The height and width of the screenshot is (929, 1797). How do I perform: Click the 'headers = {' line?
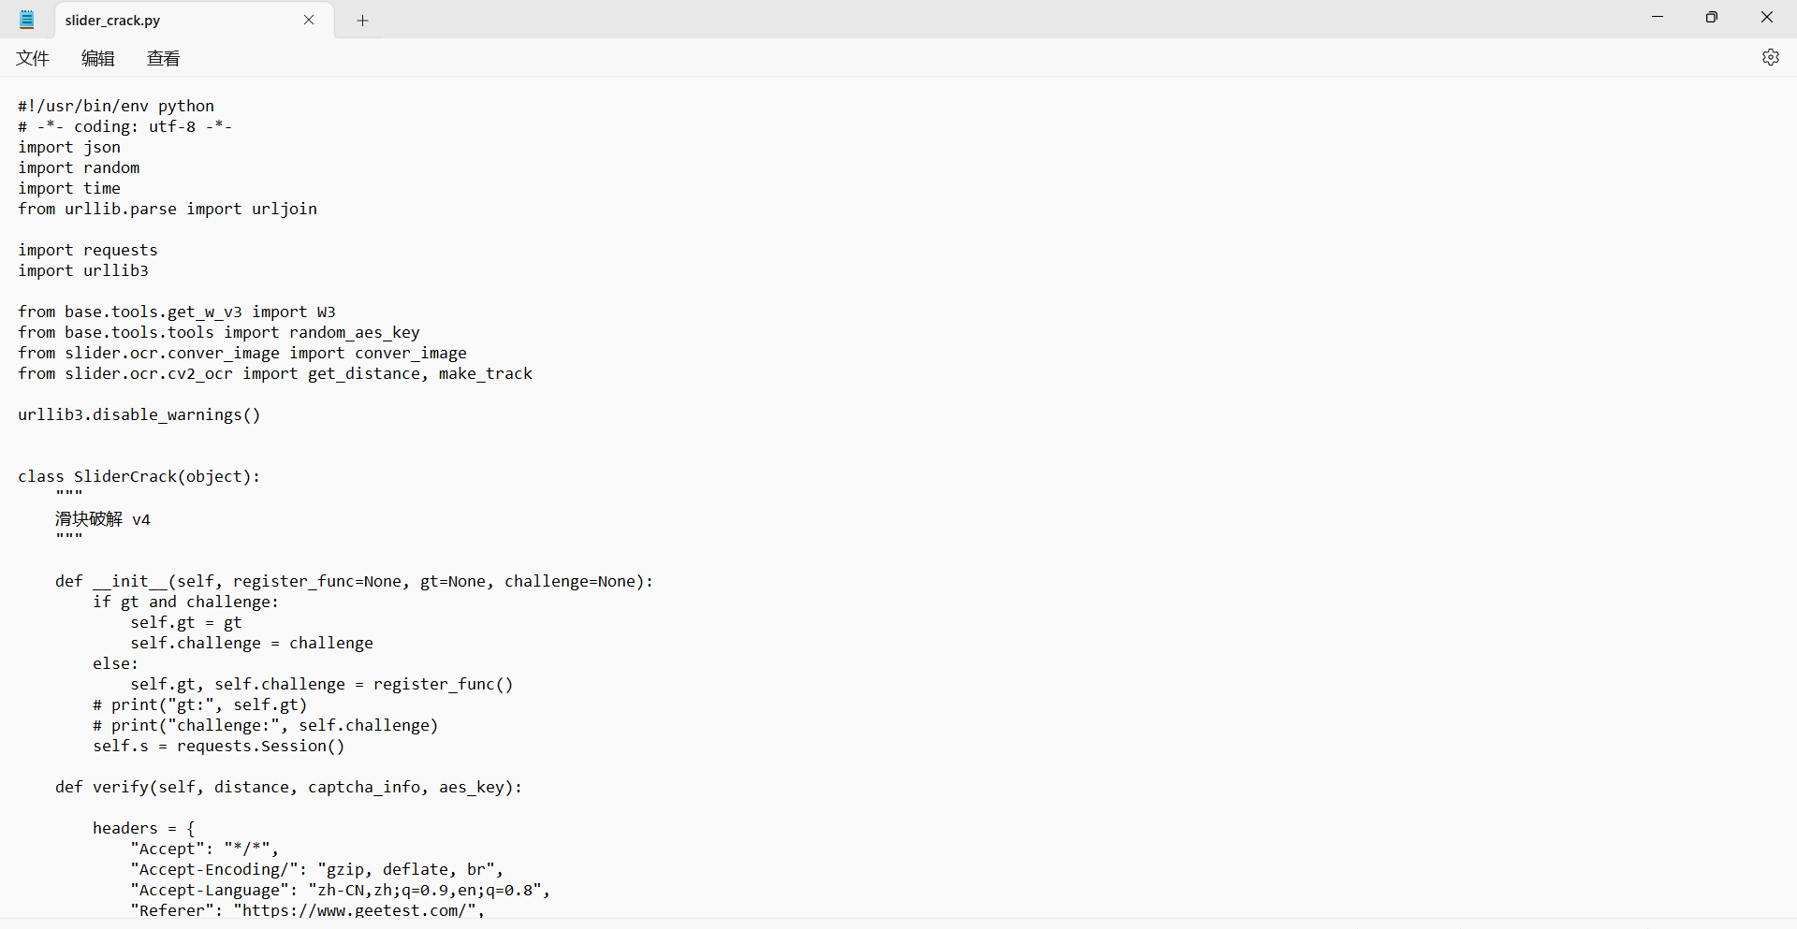pos(144,828)
